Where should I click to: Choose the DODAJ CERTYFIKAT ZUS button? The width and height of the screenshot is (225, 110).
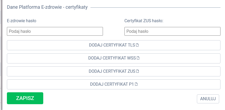[x=114, y=71]
